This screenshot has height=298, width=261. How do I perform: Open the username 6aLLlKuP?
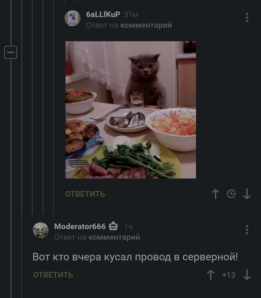(103, 14)
